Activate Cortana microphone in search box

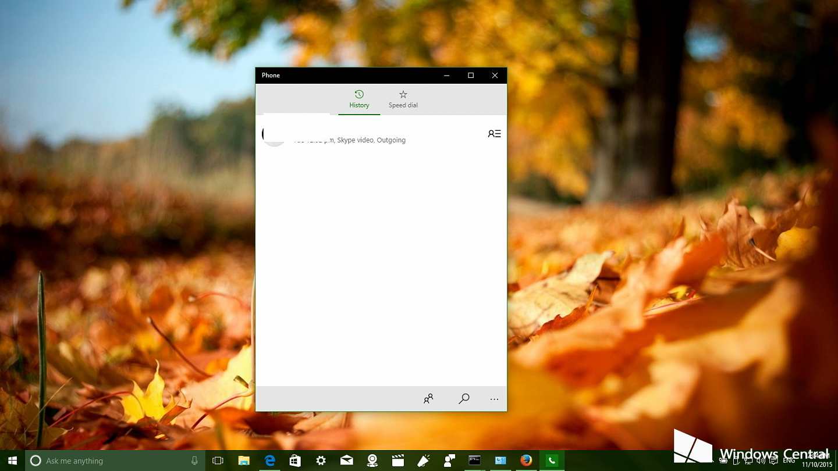pyautogui.click(x=194, y=461)
